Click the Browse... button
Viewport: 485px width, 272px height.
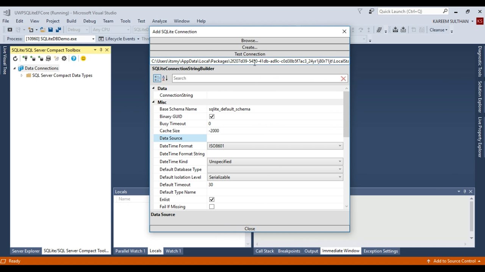250,40
